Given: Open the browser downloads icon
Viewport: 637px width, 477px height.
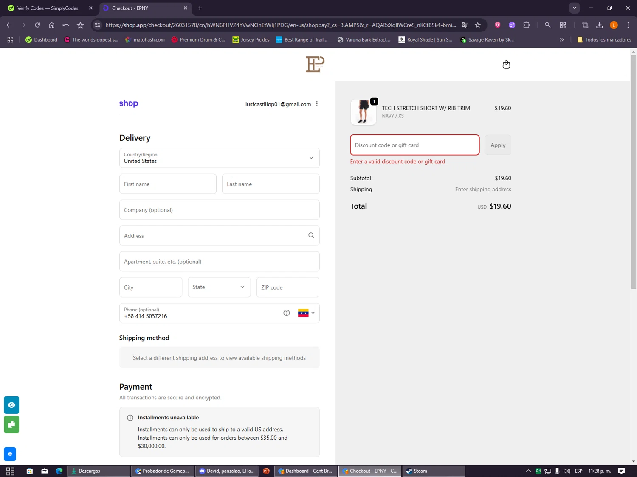Looking at the screenshot, I should pos(600,25).
